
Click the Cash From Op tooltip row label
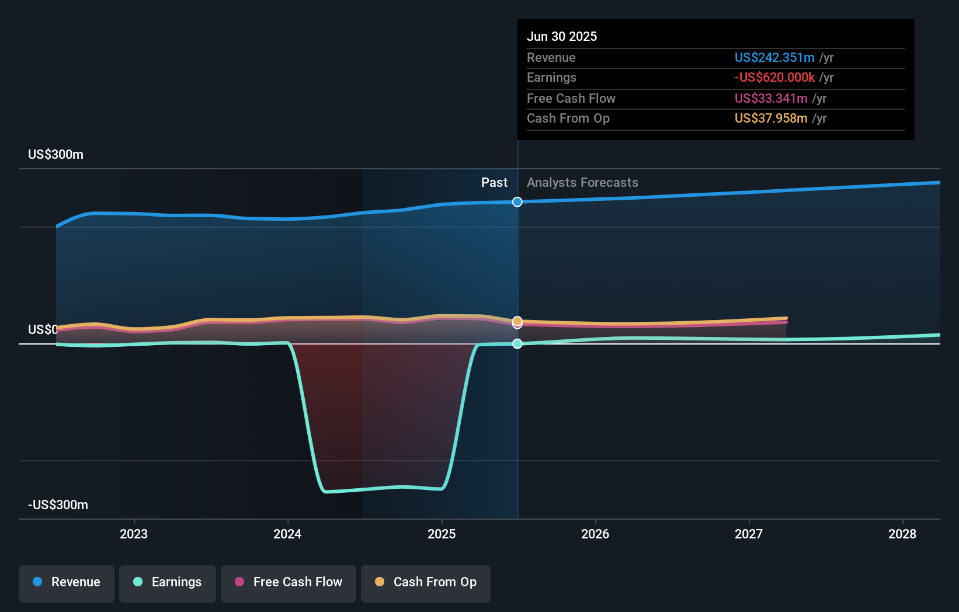568,119
